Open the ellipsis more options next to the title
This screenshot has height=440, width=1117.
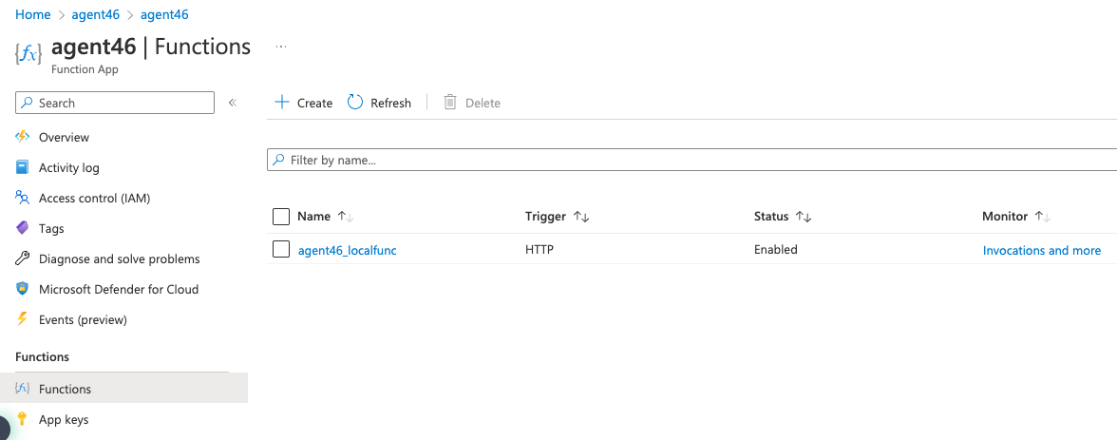point(281,48)
